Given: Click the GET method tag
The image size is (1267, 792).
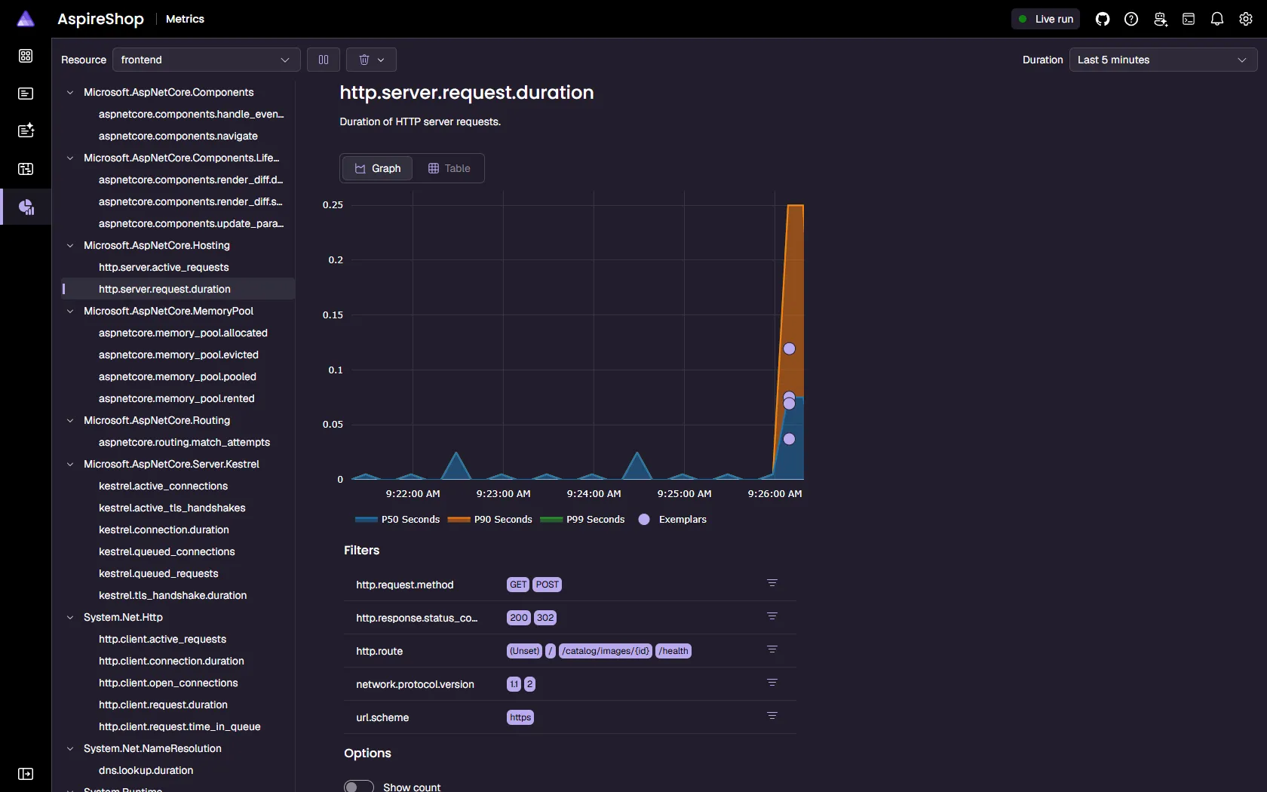Looking at the screenshot, I should (518, 585).
